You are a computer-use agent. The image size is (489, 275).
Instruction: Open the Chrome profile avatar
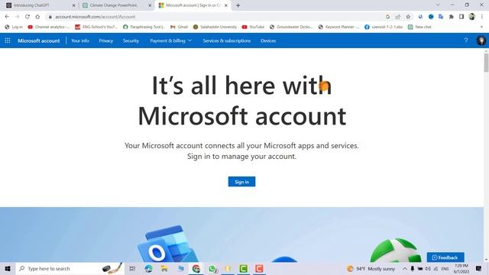tap(471, 17)
